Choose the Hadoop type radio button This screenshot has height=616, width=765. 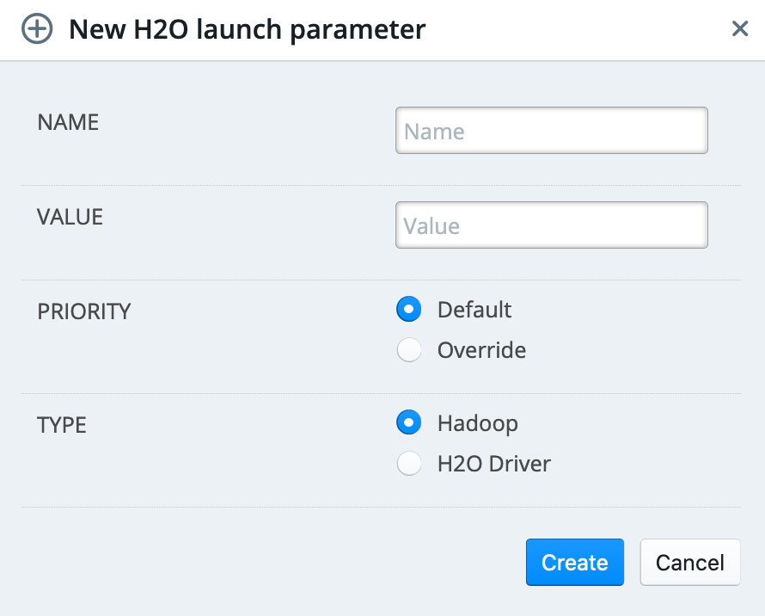(409, 422)
